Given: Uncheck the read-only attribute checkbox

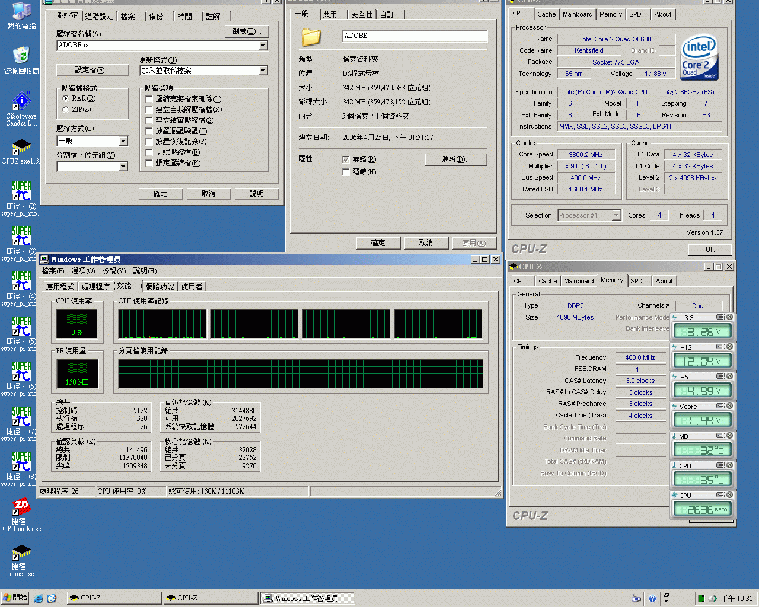Looking at the screenshot, I should click(x=346, y=159).
